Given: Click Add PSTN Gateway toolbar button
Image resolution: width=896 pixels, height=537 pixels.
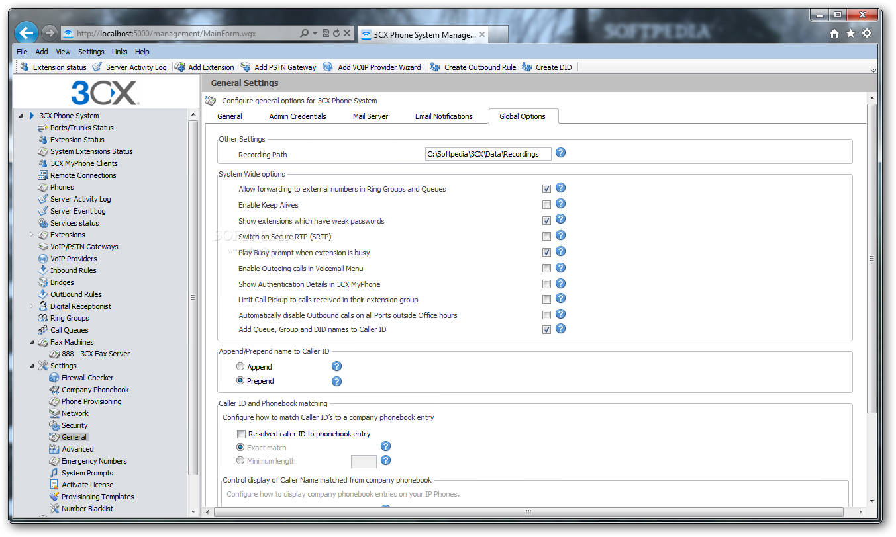Looking at the screenshot, I should tap(278, 67).
